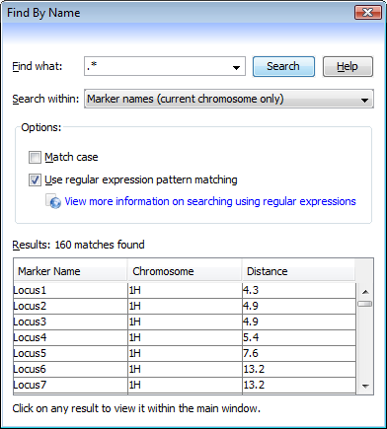Sort results by Chromosome column header
Image resolution: width=387 pixels, height=429 pixels.
(x=185, y=271)
